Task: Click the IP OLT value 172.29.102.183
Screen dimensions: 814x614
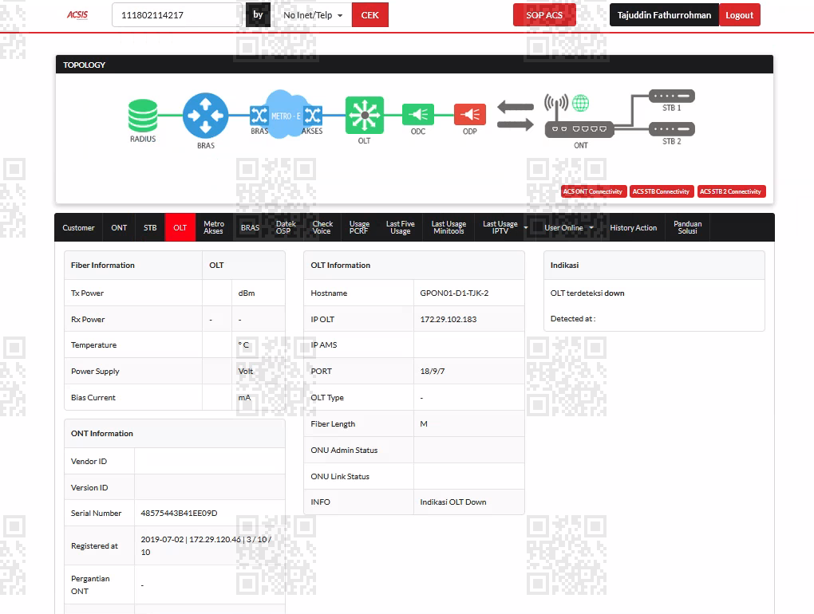Action: pos(448,320)
